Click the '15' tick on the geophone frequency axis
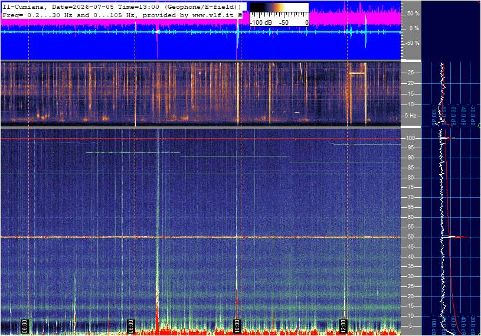Viewport: 481px width, 336px height. tap(410, 94)
